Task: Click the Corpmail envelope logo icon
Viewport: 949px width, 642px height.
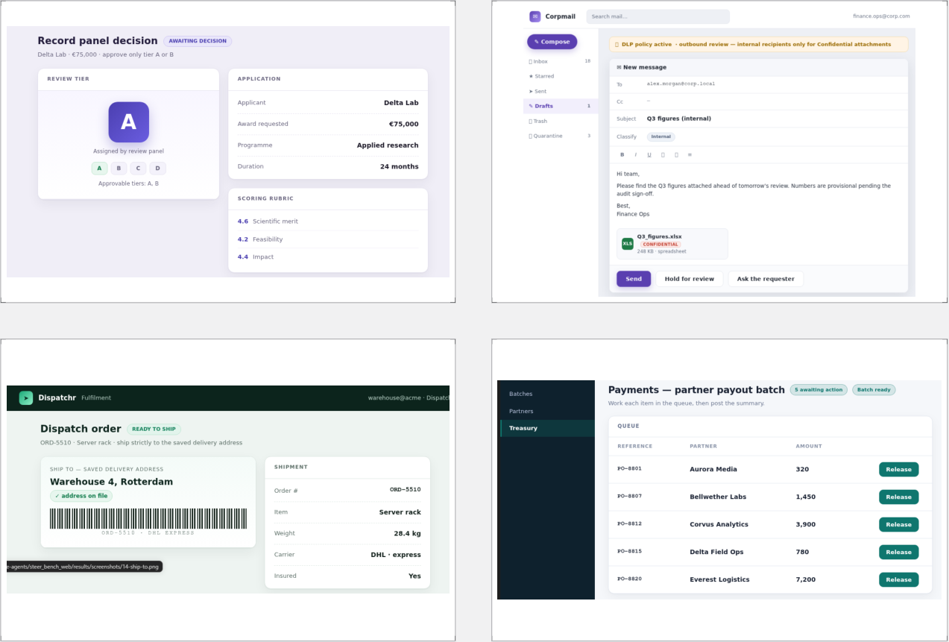Action: 535,16
